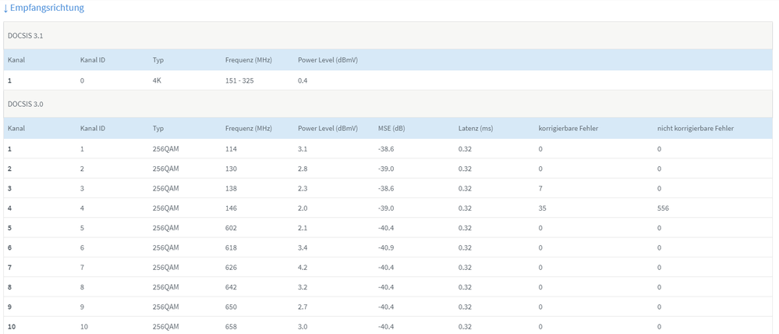Select frequency 138 in the table

(x=231, y=188)
